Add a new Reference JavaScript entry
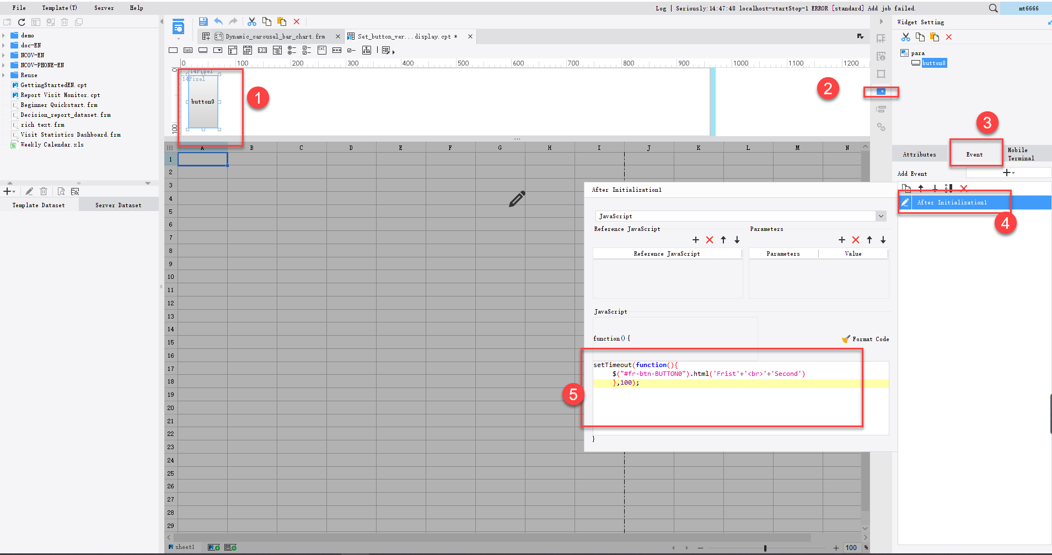1052x555 pixels. 696,240
